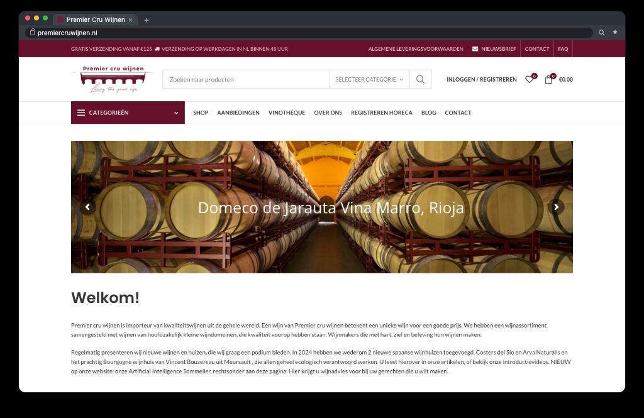Click the Gratis verzending vanaf €125 text
The image size is (644, 418).
[x=111, y=49]
